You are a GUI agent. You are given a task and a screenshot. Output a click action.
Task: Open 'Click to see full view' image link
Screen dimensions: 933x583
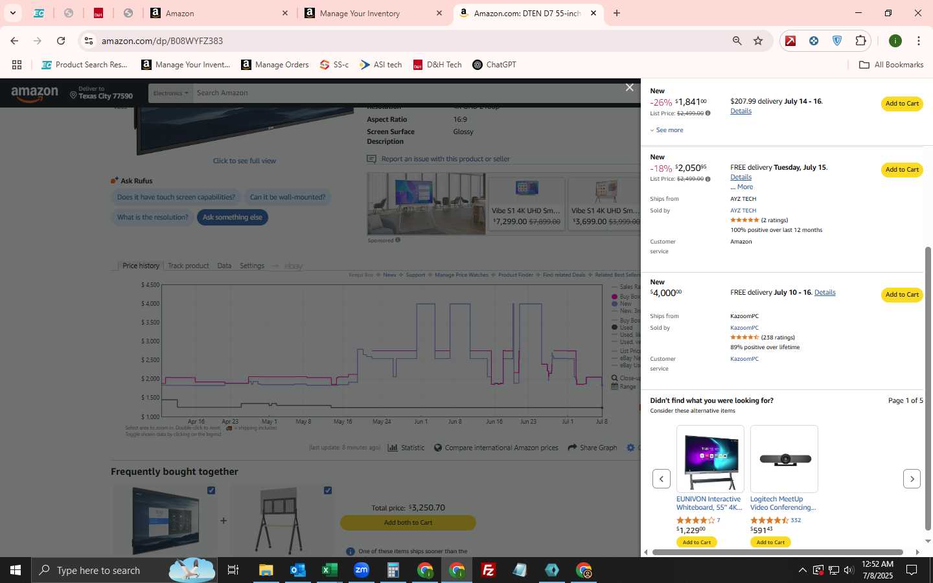[244, 161]
